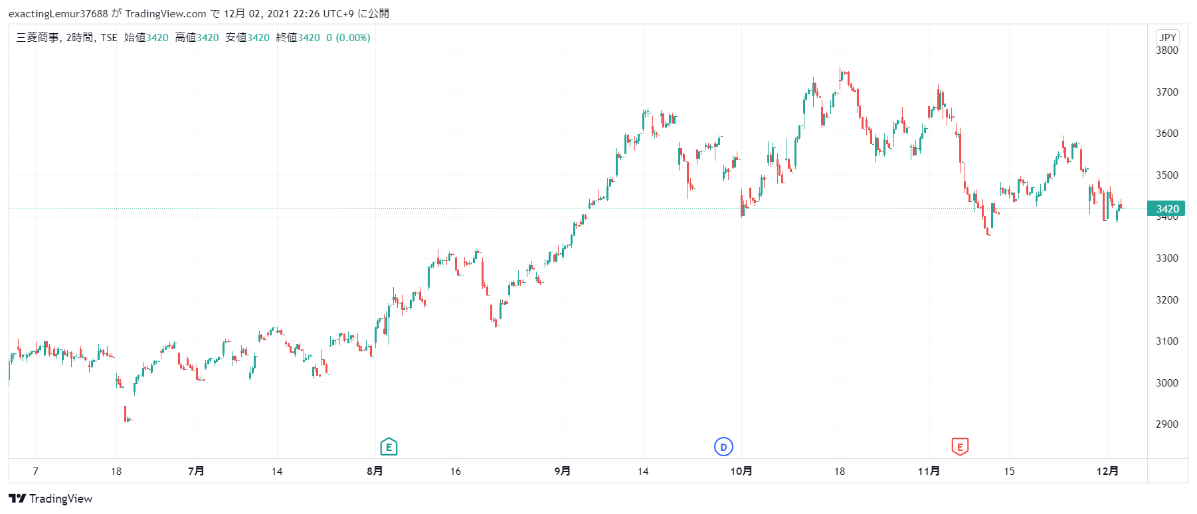Open the TradingView.com link in header

[165, 14]
